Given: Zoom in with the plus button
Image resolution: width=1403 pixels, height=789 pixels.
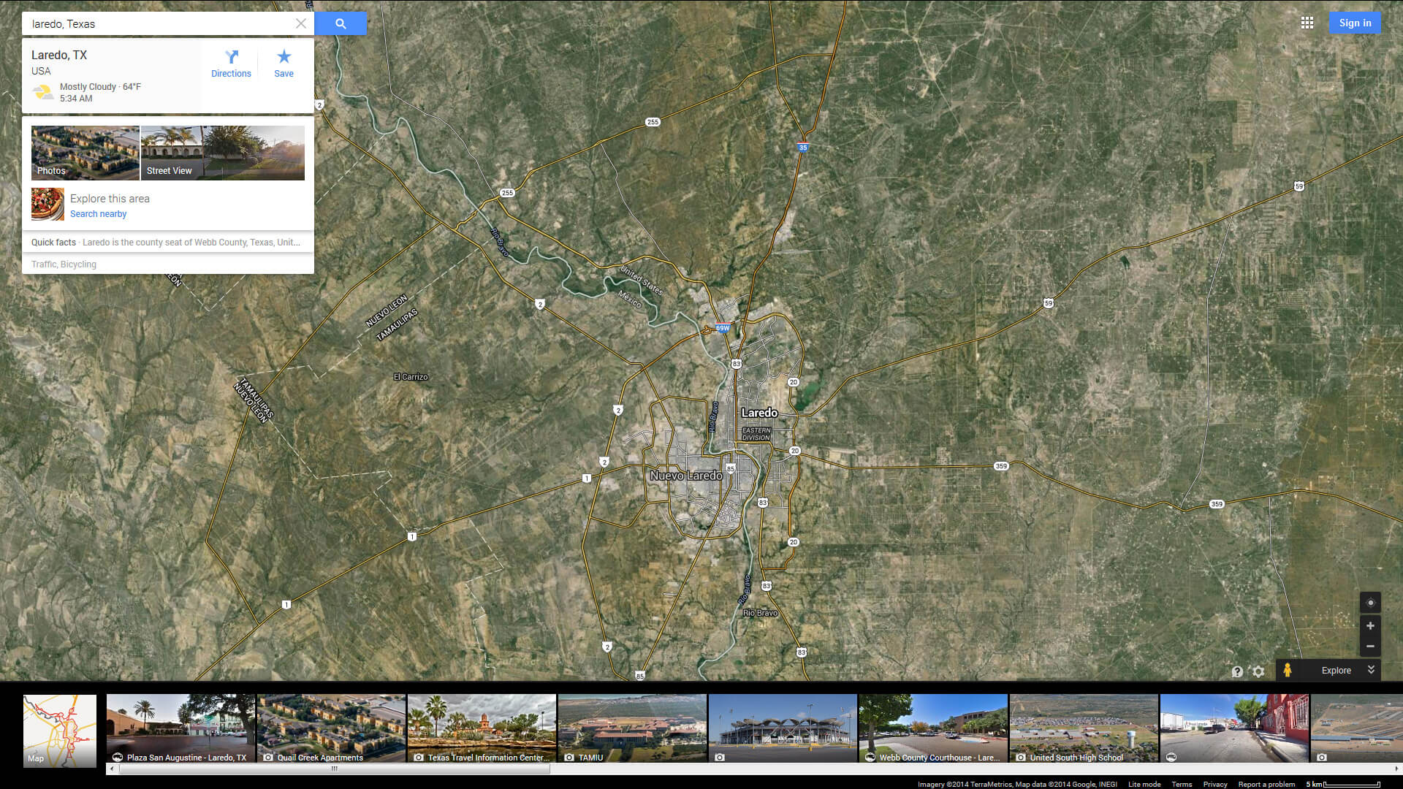Looking at the screenshot, I should coord(1370,626).
